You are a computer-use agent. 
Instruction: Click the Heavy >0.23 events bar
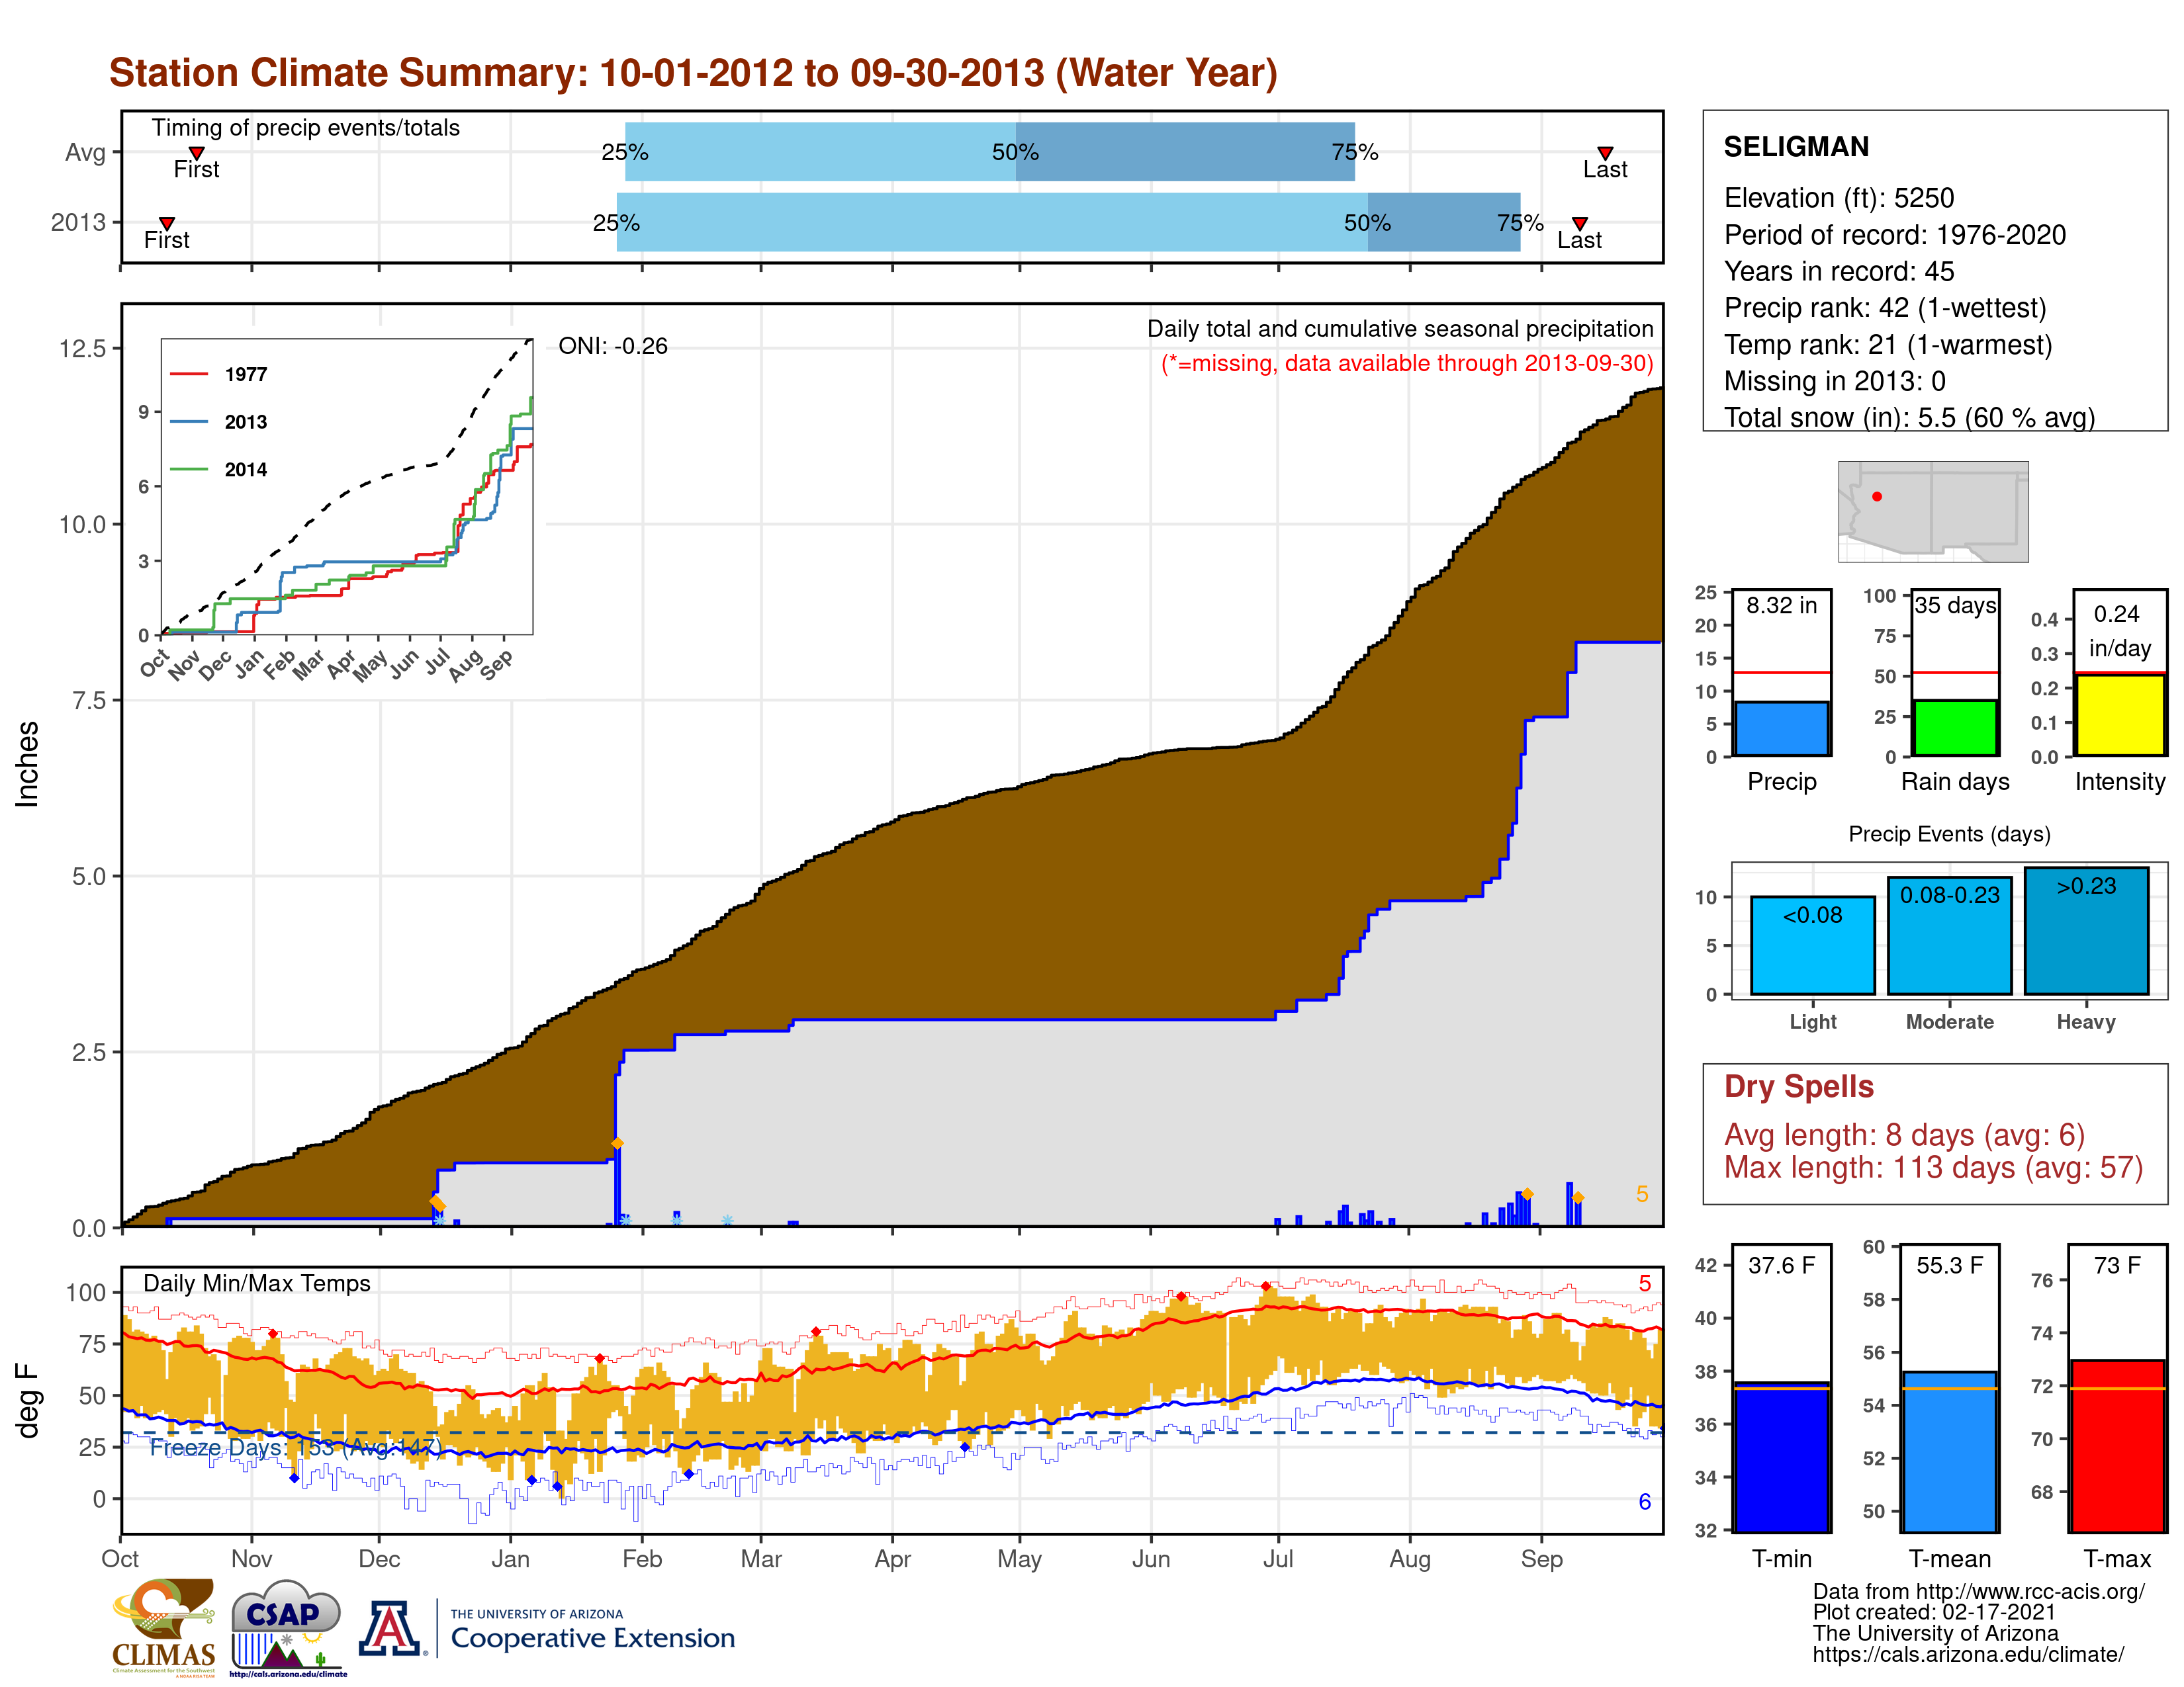[x=2086, y=930]
